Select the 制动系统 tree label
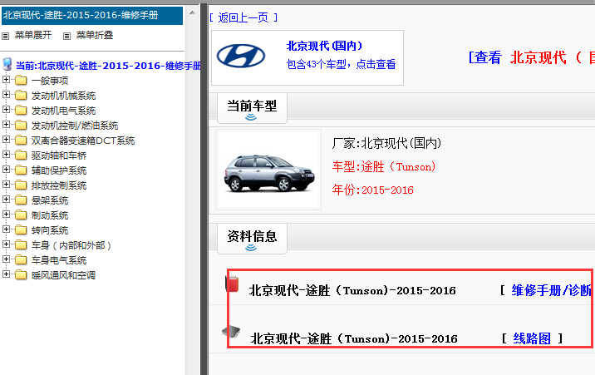The width and height of the screenshot is (595, 375). click(50, 215)
